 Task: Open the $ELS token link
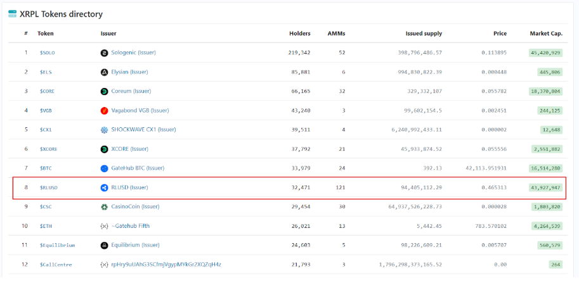[46, 72]
